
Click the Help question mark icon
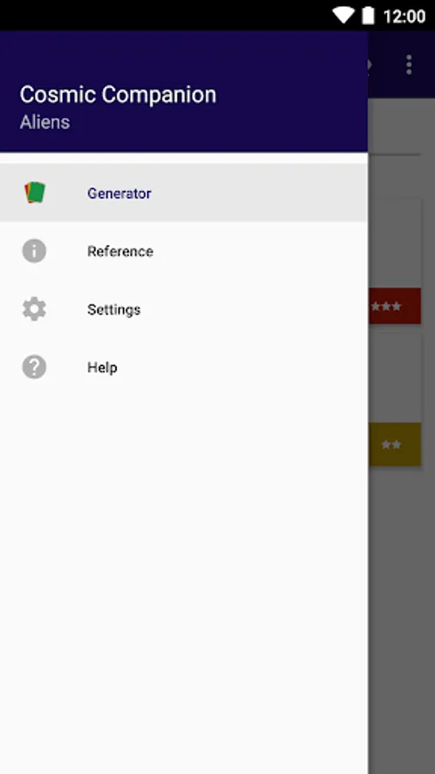34,366
